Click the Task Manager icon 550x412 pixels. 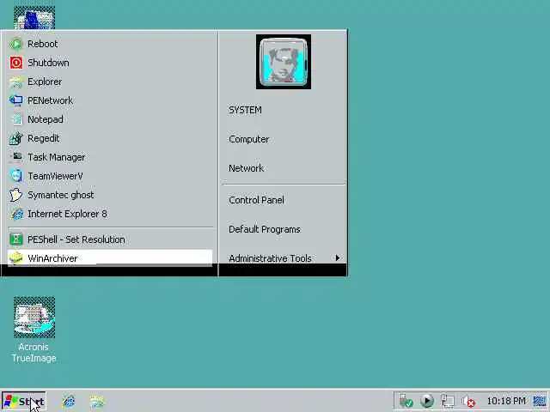pos(15,157)
